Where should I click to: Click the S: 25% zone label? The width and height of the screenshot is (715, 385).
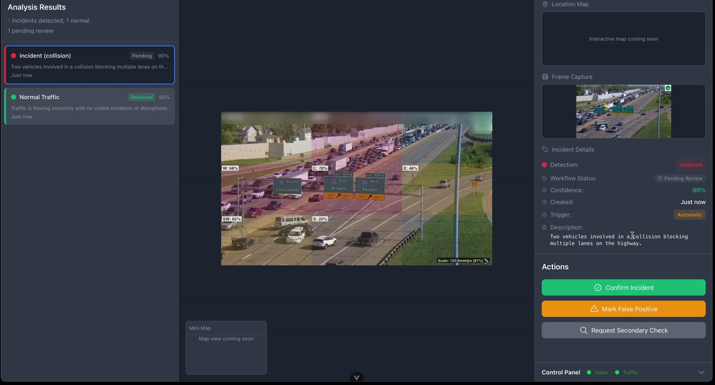(320, 219)
